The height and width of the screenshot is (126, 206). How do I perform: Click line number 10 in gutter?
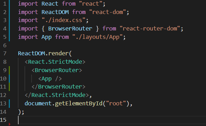pyautogui.click(x=3, y=79)
